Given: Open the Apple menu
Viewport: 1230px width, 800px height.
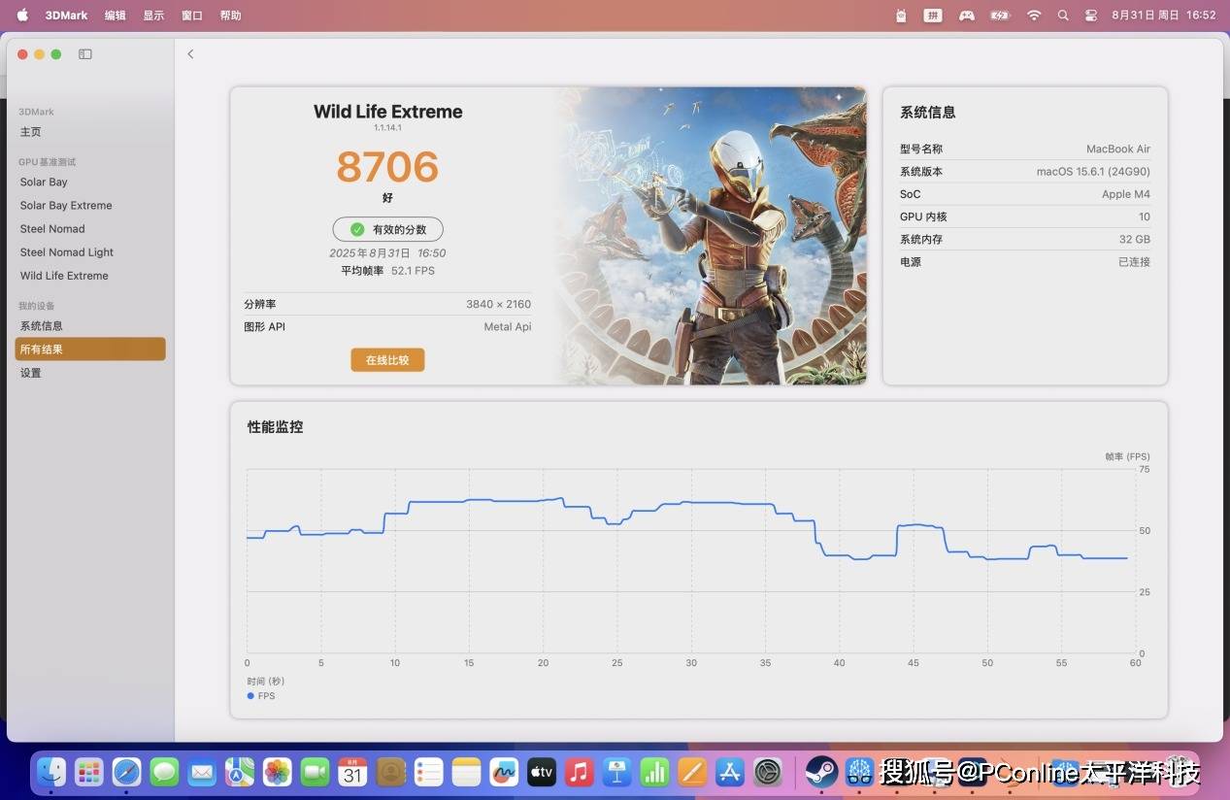Looking at the screenshot, I should point(22,15).
